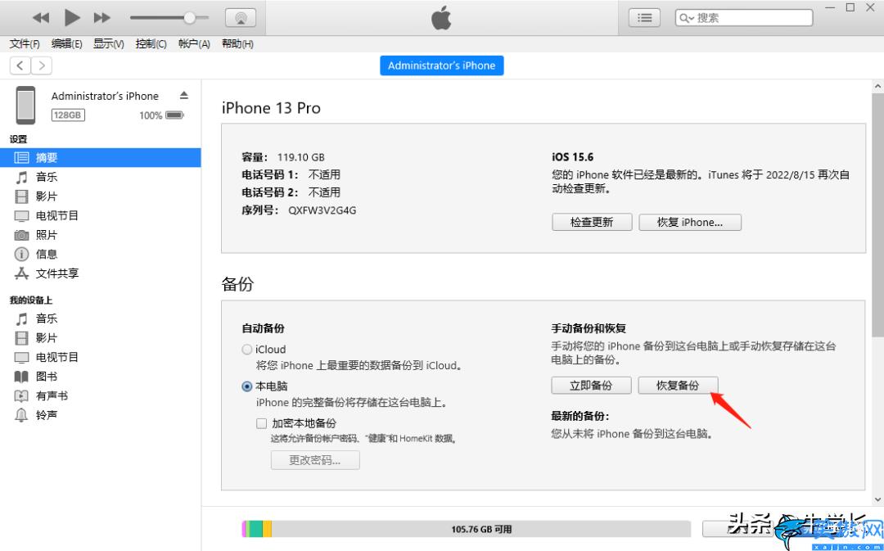Click the 恢复备份 button

679,386
